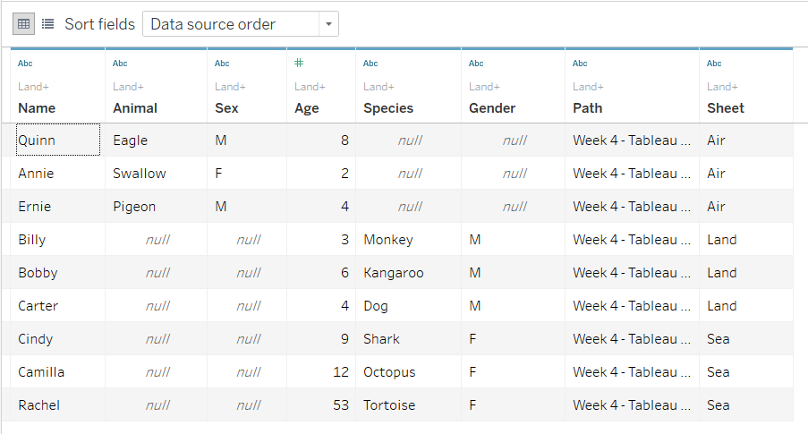Switch to metadata list view icon
808x434 pixels.
click(48, 24)
